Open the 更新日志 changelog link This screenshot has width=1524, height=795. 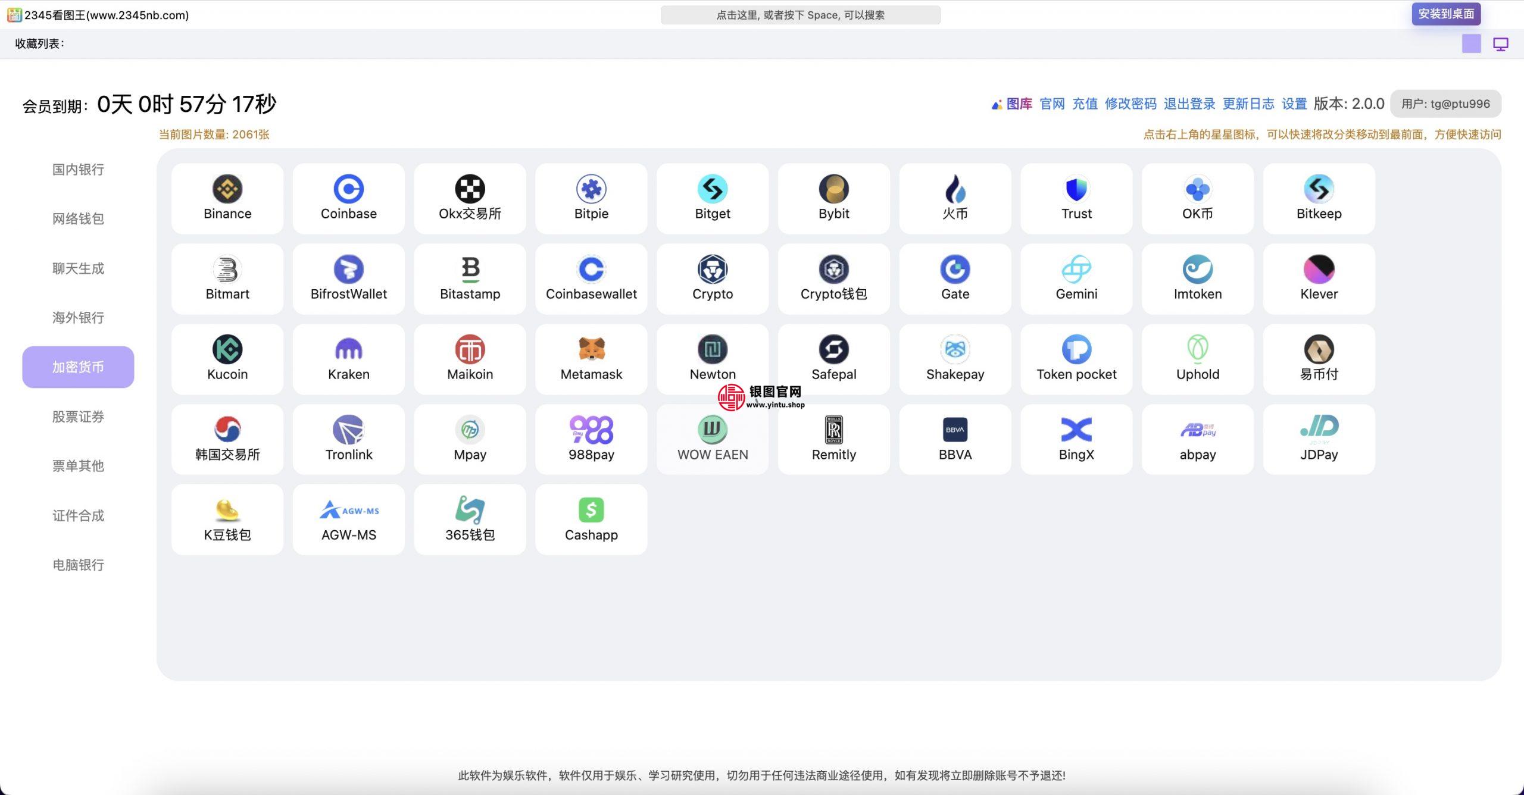tap(1248, 104)
